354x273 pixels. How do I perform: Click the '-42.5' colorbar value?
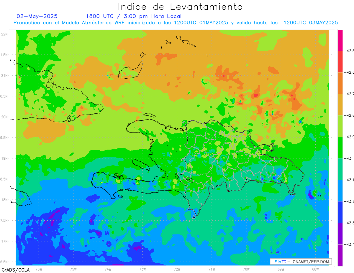(x=349, y=51)
